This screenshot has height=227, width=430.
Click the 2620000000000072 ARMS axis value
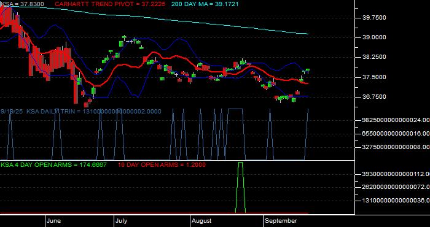click(396, 187)
